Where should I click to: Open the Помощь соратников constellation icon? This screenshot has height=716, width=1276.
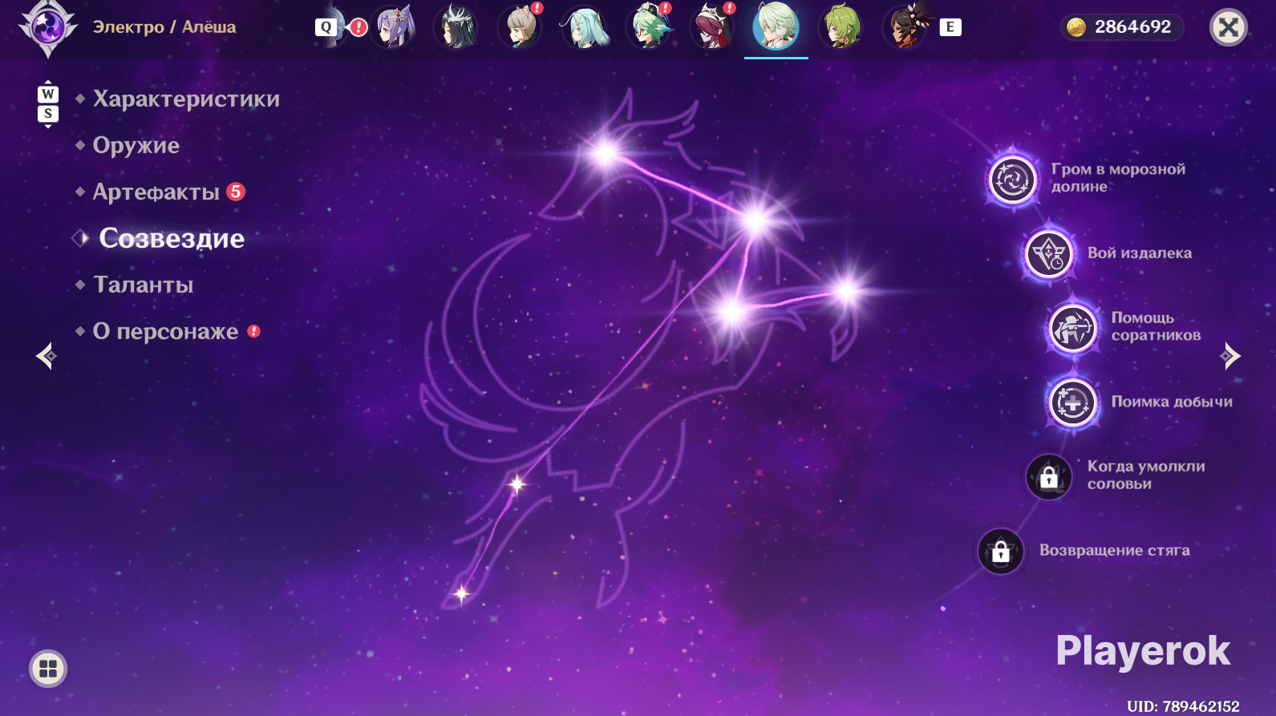point(1073,329)
